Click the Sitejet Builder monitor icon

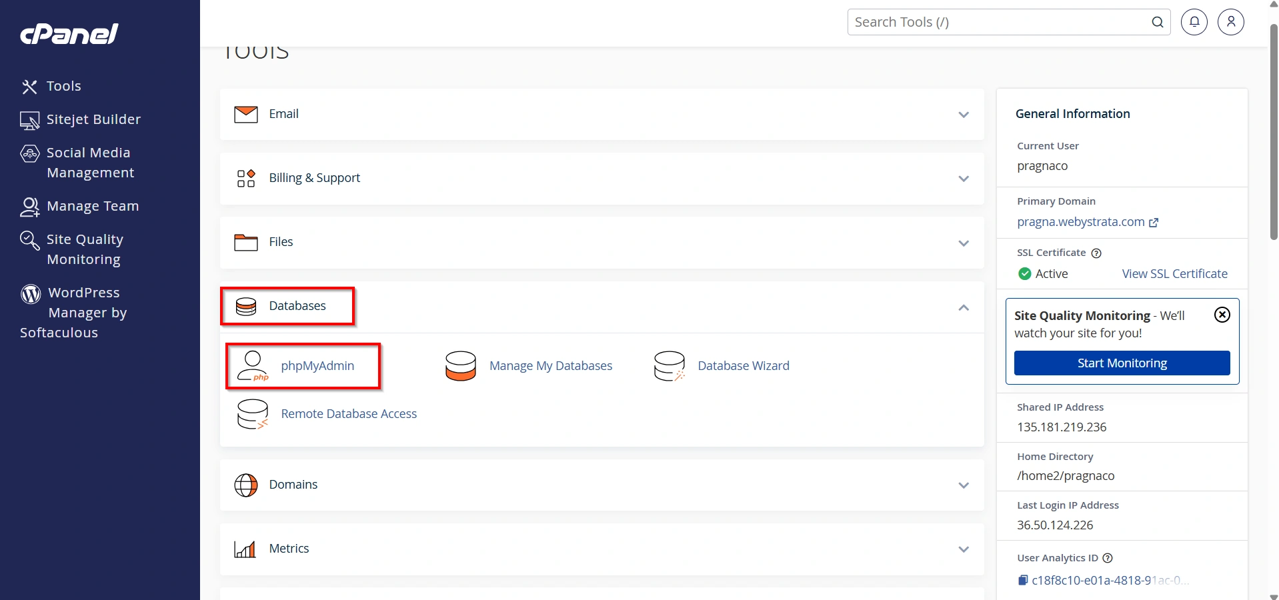click(x=29, y=121)
